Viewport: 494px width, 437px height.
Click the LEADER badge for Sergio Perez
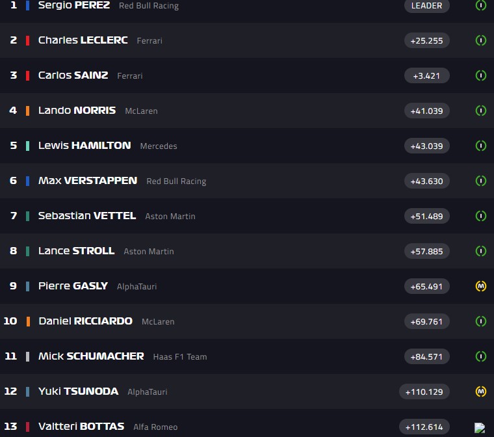[426, 6]
